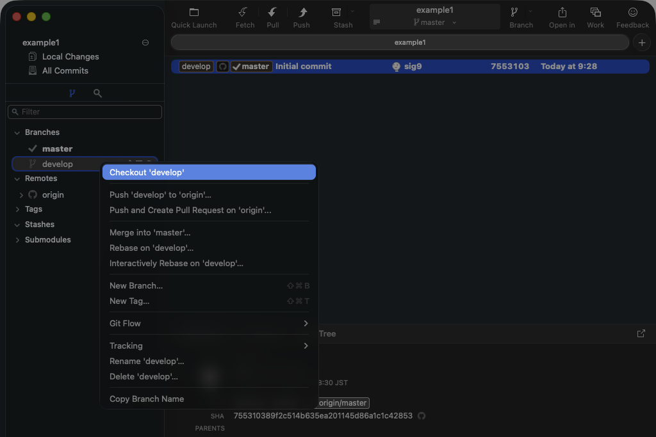
Task: Choose Merge into 'master' menu item
Action: [x=150, y=233]
